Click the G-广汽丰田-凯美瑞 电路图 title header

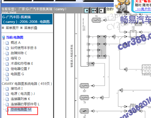click(27, 19)
